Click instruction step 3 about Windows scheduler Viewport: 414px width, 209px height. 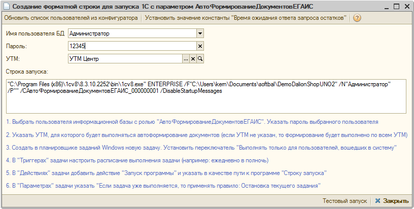tap(201, 148)
